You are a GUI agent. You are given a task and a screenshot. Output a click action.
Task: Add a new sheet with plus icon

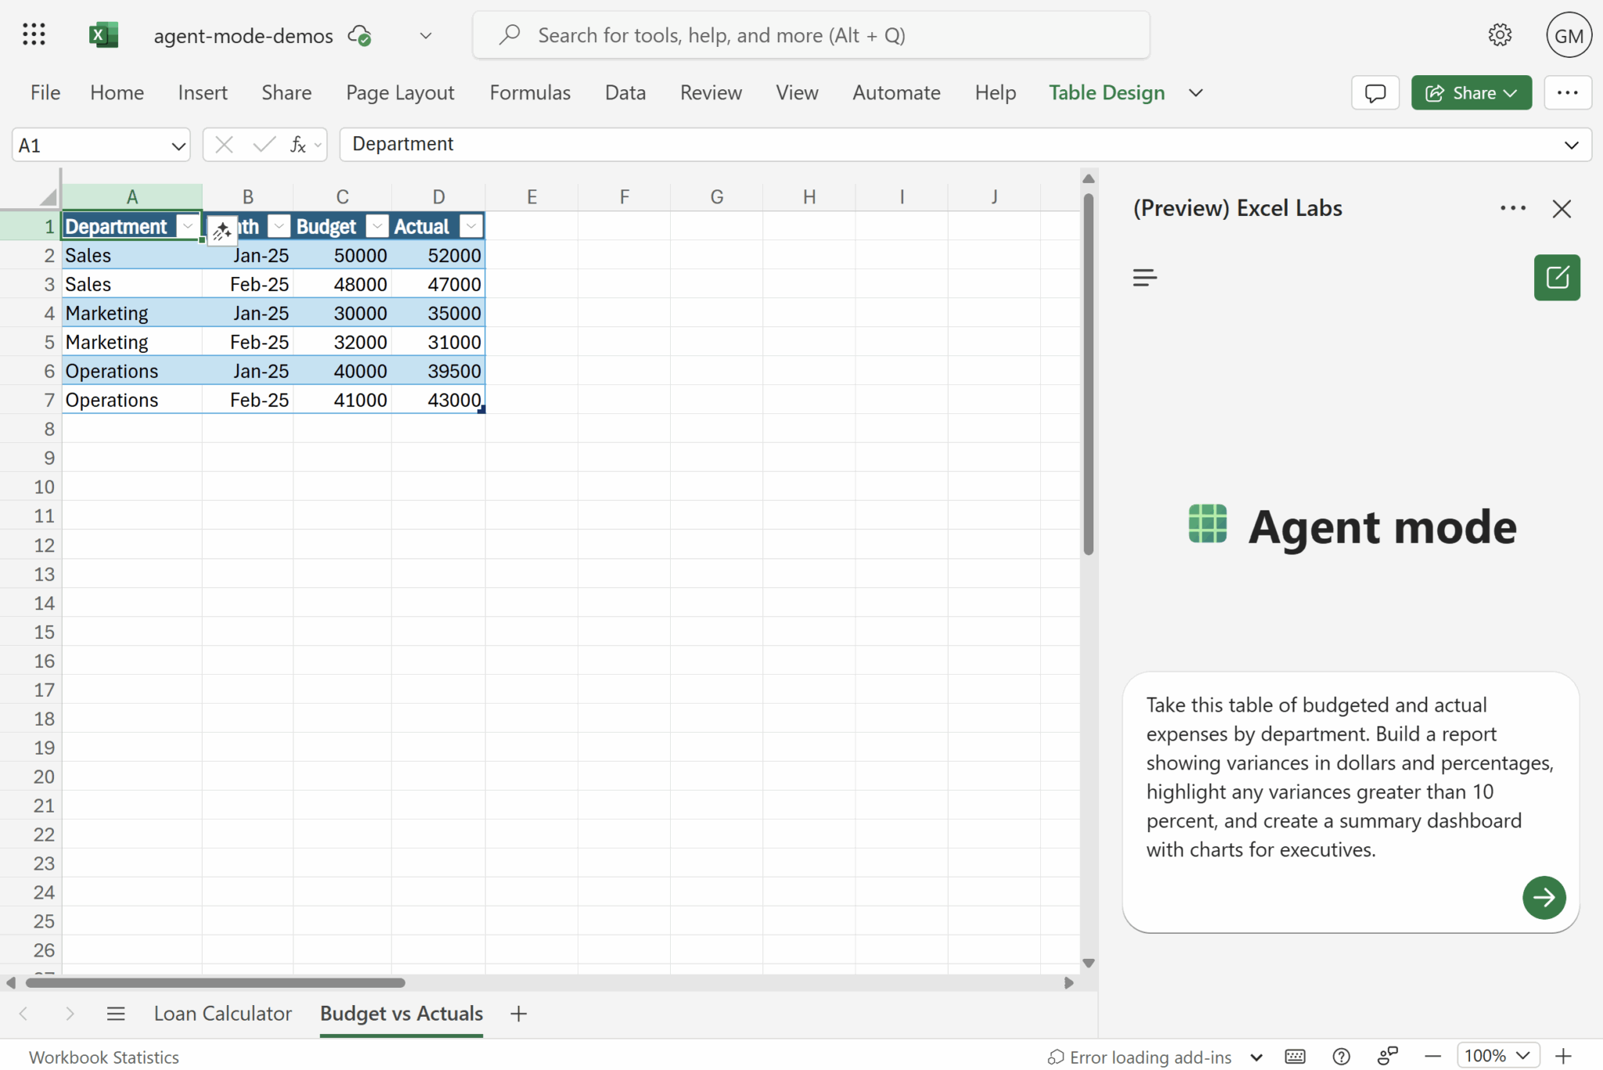[x=518, y=1014]
